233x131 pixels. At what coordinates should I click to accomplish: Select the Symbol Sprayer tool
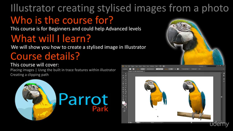tap(123, 96)
